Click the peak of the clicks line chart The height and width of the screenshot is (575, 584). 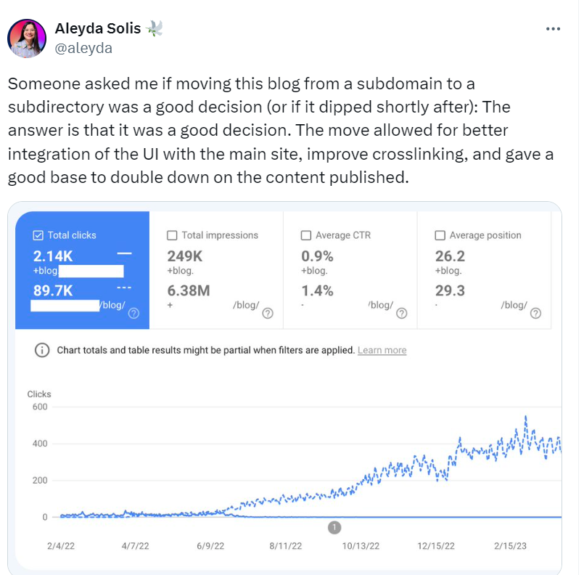tap(525, 417)
